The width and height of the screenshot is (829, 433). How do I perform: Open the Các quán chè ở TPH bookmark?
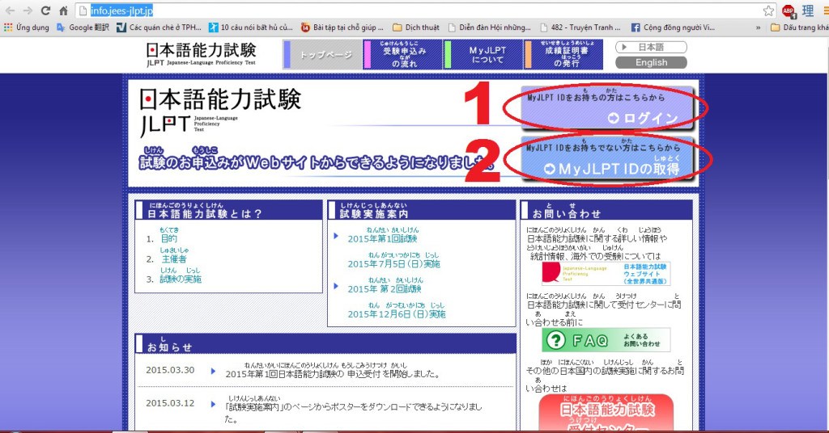159,27
